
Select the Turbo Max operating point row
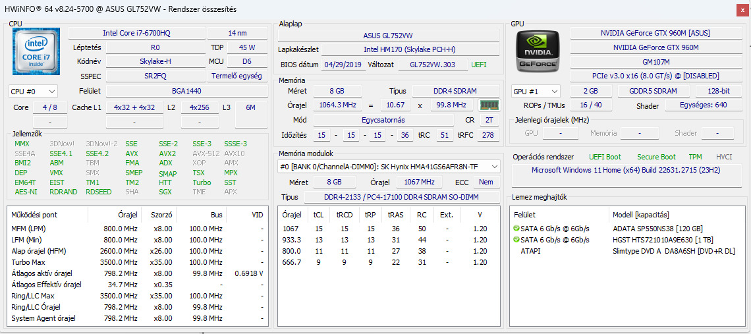tap(137, 262)
